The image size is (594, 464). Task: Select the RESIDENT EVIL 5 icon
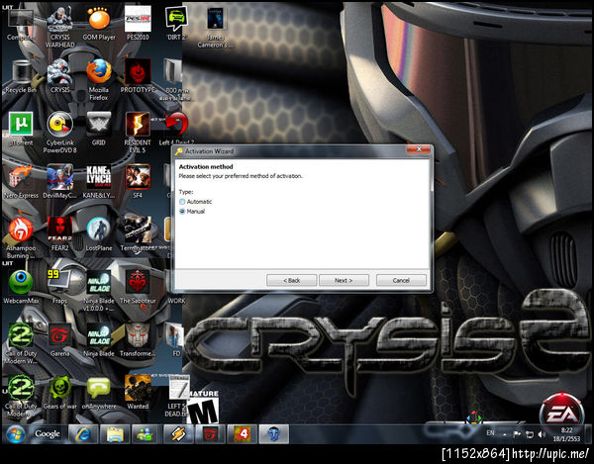(138, 133)
